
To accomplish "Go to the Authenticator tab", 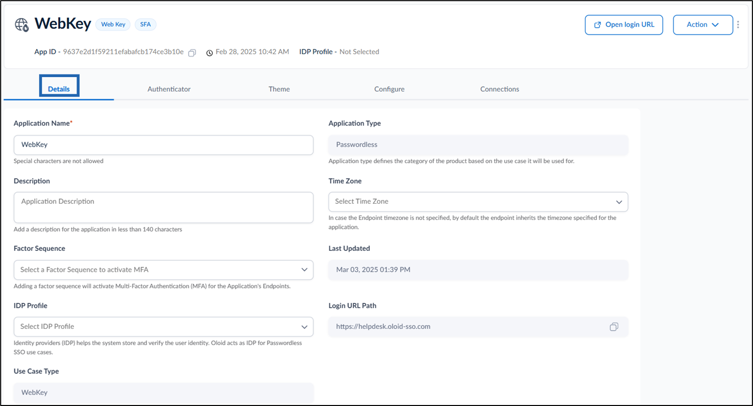I will (169, 89).
